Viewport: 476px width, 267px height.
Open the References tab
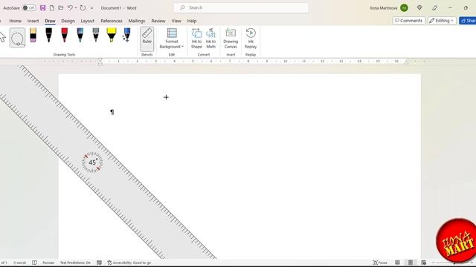coord(112,21)
